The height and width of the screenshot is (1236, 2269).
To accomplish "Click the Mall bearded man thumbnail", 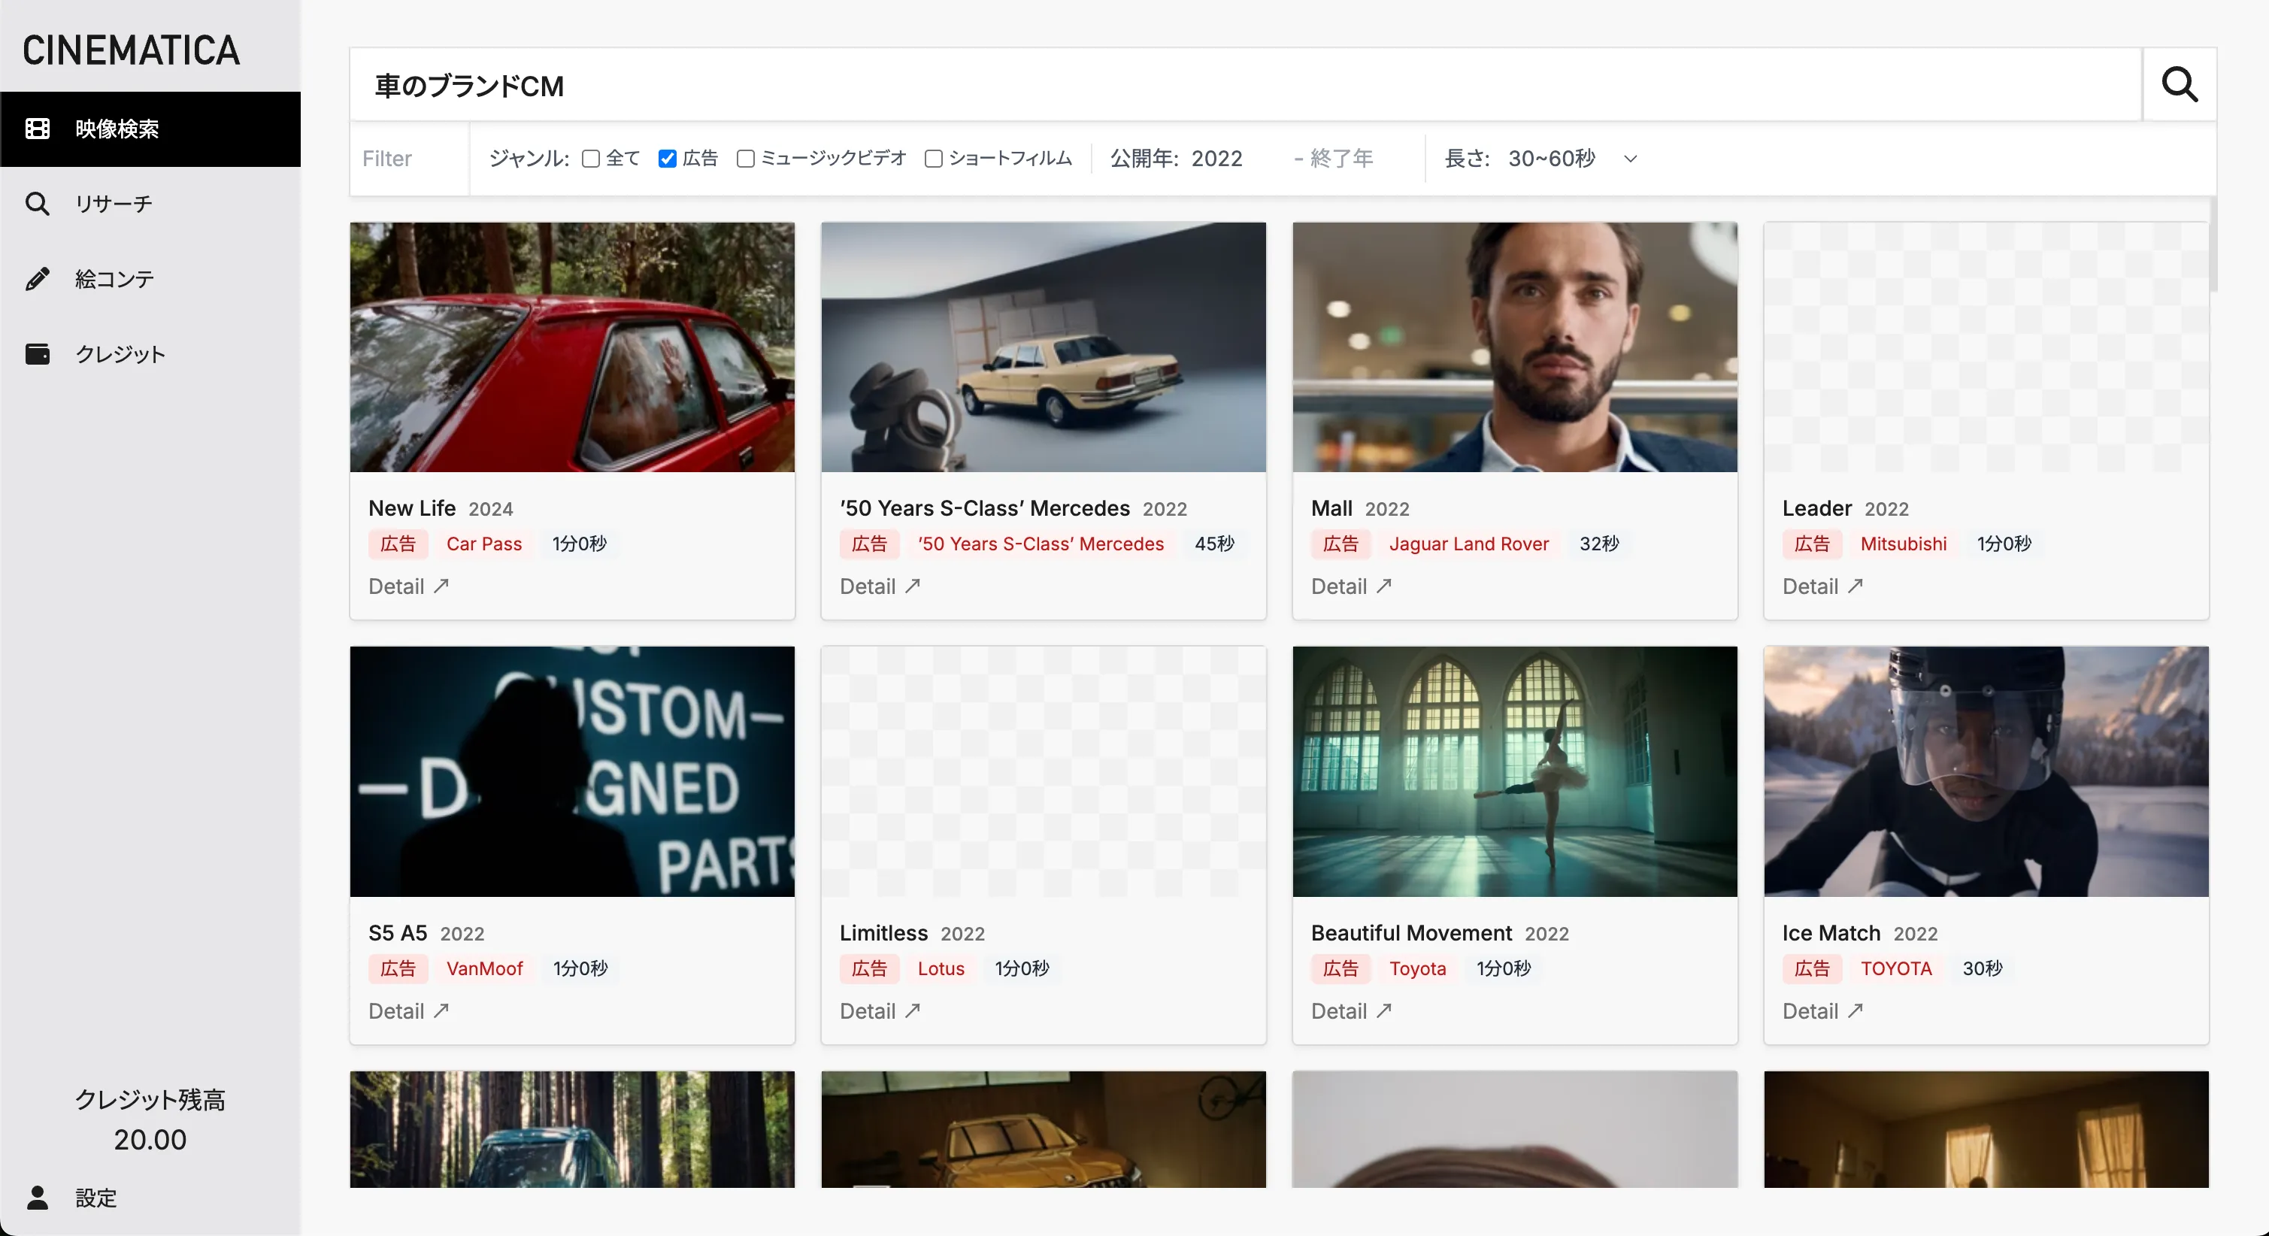I will click(x=1514, y=347).
